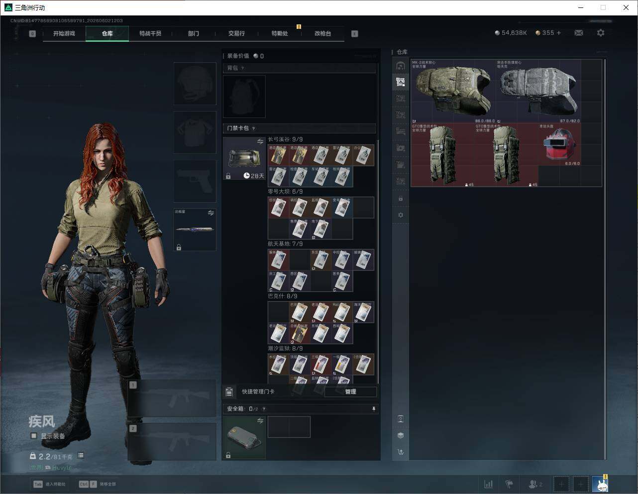Open the weight details list icon

pyautogui.click(x=81, y=456)
